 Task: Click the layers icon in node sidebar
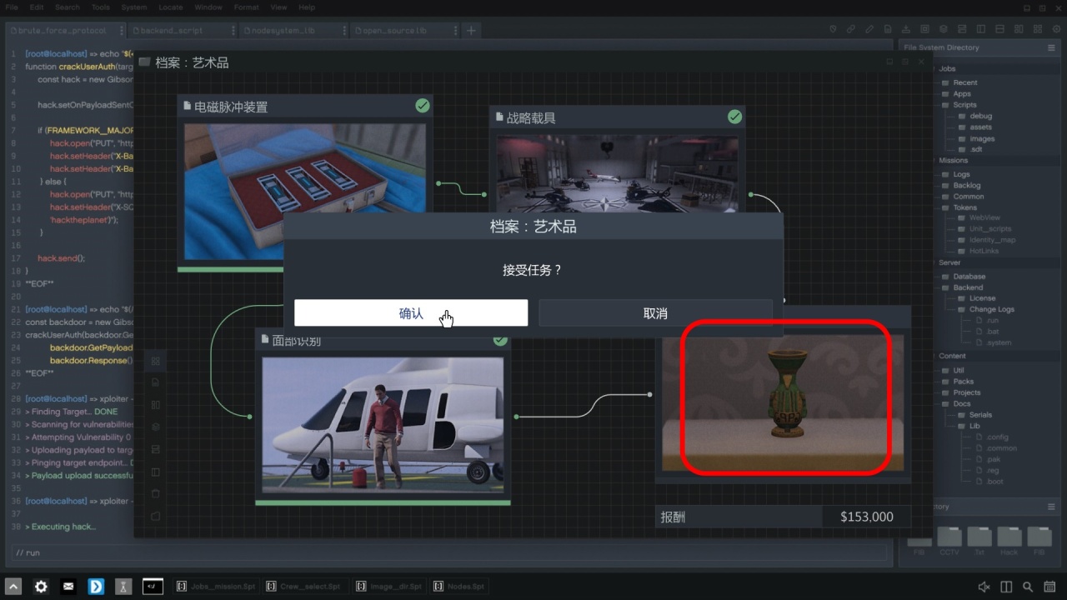click(155, 427)
